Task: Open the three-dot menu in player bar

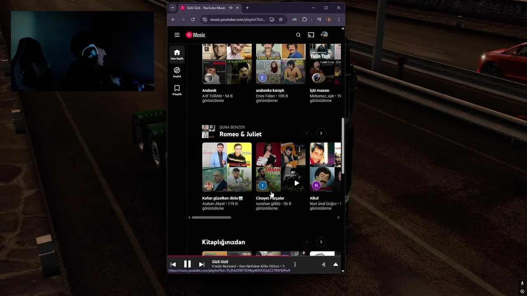Action: coord(295,264)
